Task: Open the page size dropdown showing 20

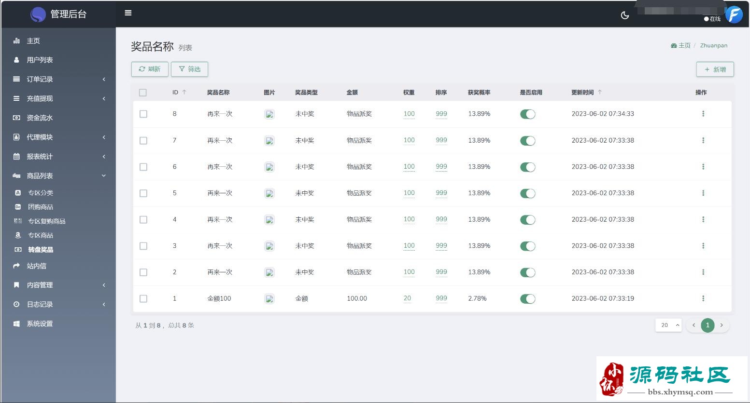Action: [x=668, y=325]
